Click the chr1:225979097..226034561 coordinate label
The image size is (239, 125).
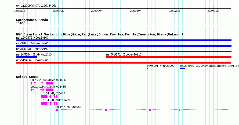(36, 6)
